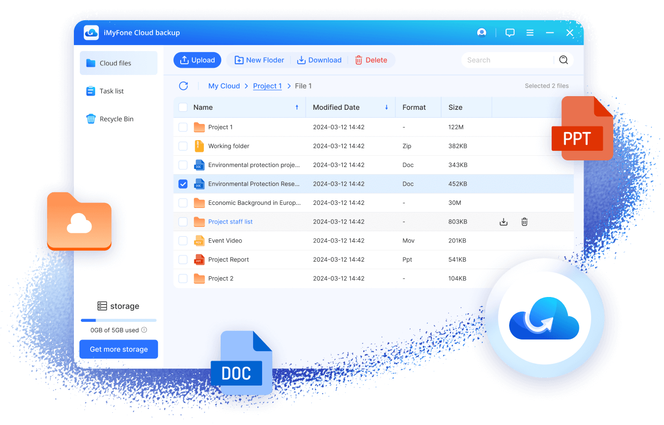Check the Economic Background in Europ... checkbox
This screenshot has height=425, width=664.
183,203
